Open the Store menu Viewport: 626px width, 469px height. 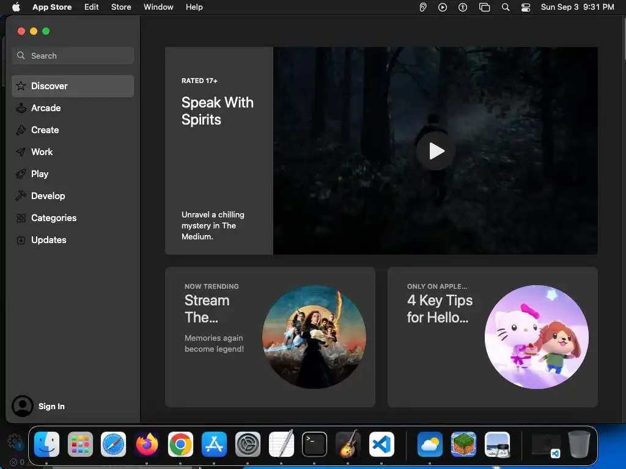tap(121, 7)
